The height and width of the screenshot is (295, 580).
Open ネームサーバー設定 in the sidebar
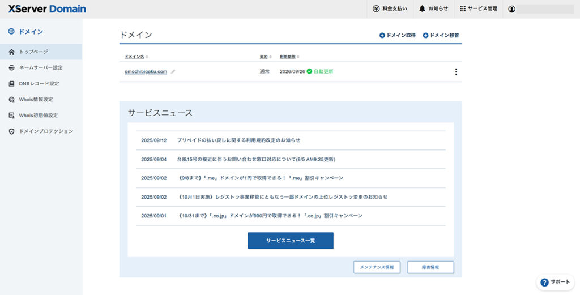pyautogui.click(x=41, y=67)
